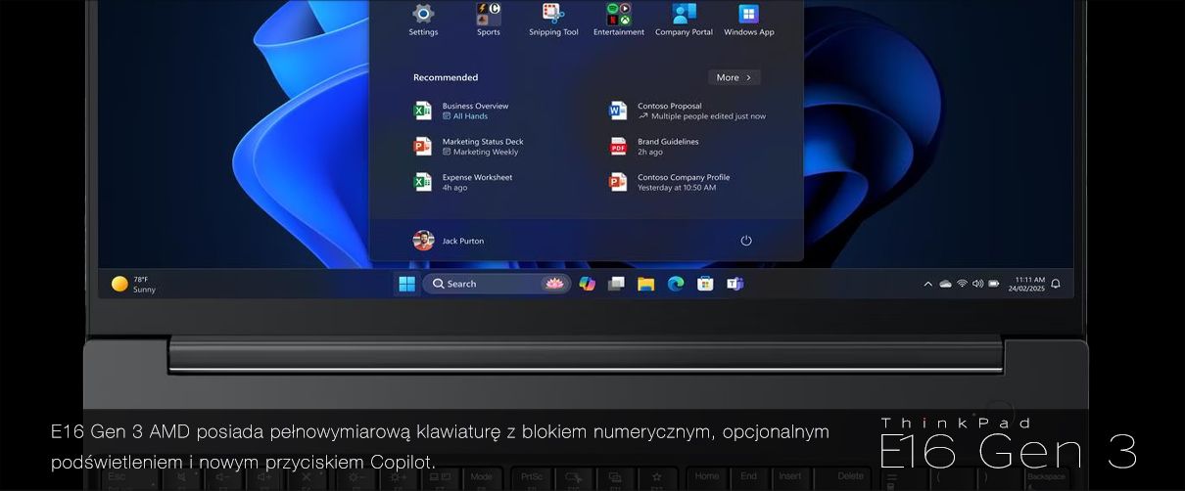Click the power button in Start menu

pos(746,241)
